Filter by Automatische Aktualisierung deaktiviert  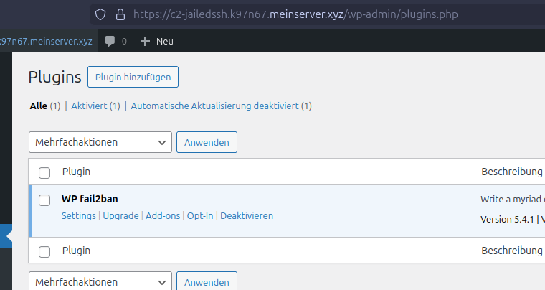click(214, 106)
